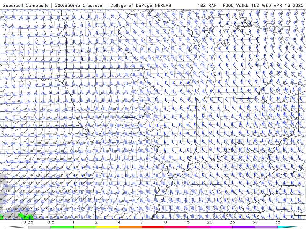
Task: Select the orange color bar segment
Action: click(130, 227)
